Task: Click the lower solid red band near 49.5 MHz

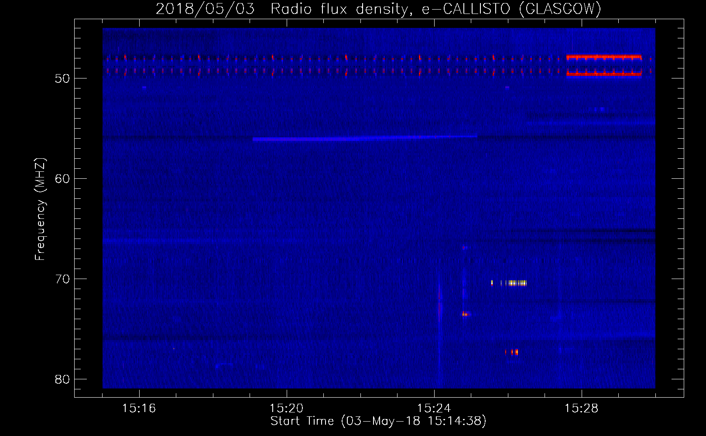Action: pyautogui.click(x=604, y=74)
